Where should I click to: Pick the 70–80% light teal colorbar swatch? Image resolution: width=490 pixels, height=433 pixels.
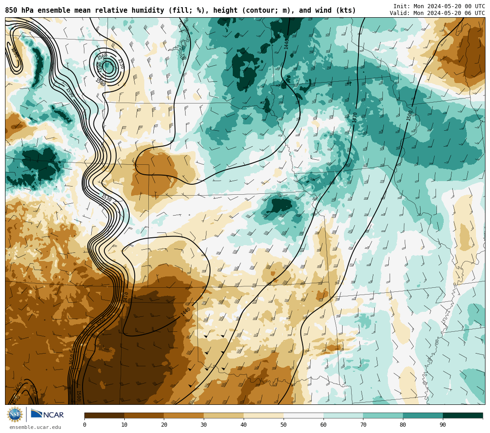[x=383, y=415]
